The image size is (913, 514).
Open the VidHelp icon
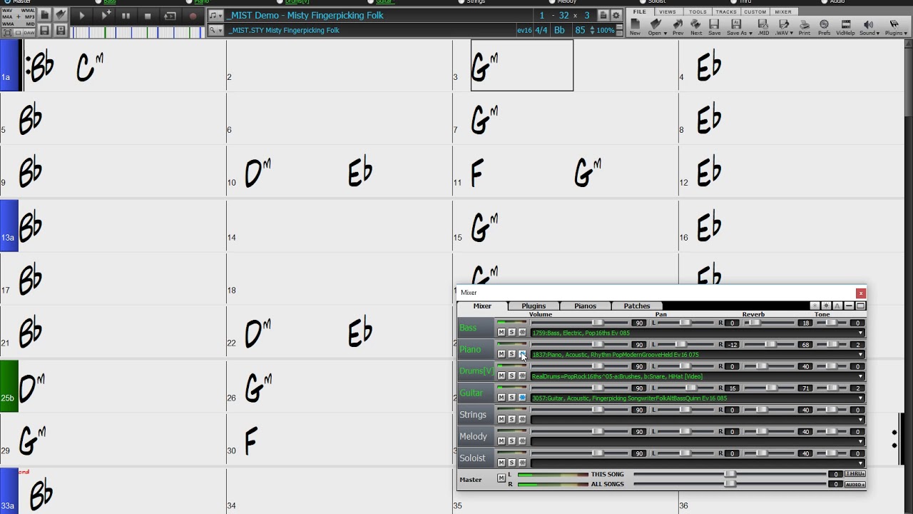coord(845,27)
